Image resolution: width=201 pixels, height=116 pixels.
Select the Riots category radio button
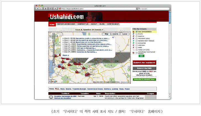(137, 34)
